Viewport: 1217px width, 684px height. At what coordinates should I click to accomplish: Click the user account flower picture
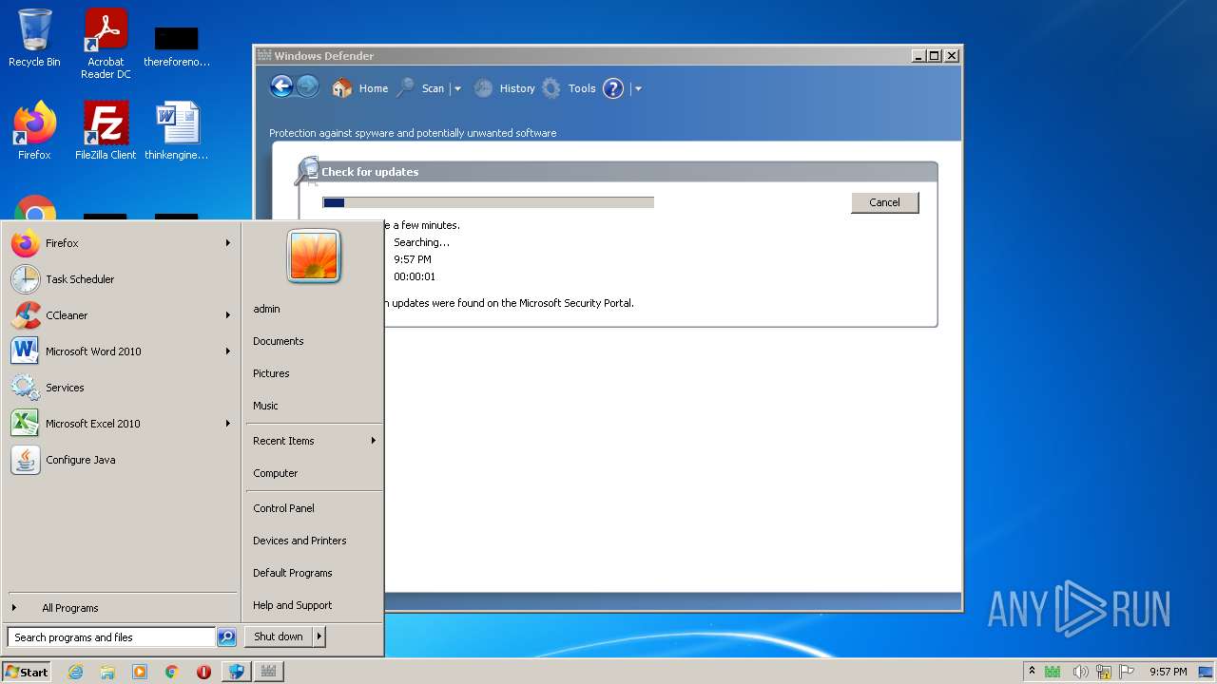314,256
